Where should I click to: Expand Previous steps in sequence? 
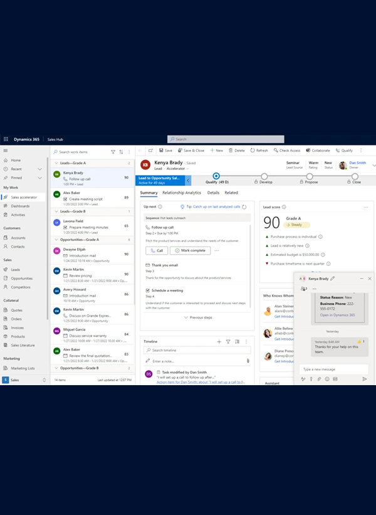pyautogui.click(x=198, y=317)
